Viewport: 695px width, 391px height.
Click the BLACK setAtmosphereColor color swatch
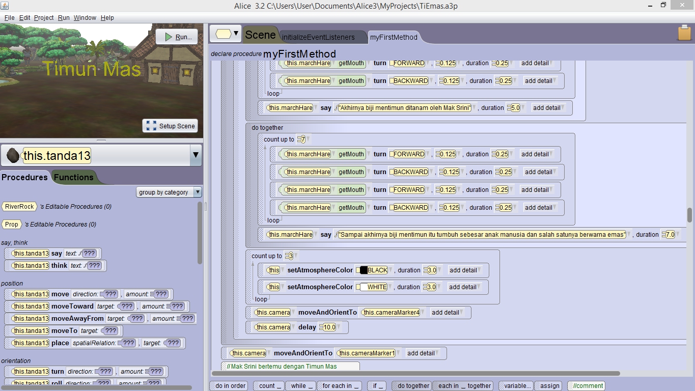(x=364, y=270)
